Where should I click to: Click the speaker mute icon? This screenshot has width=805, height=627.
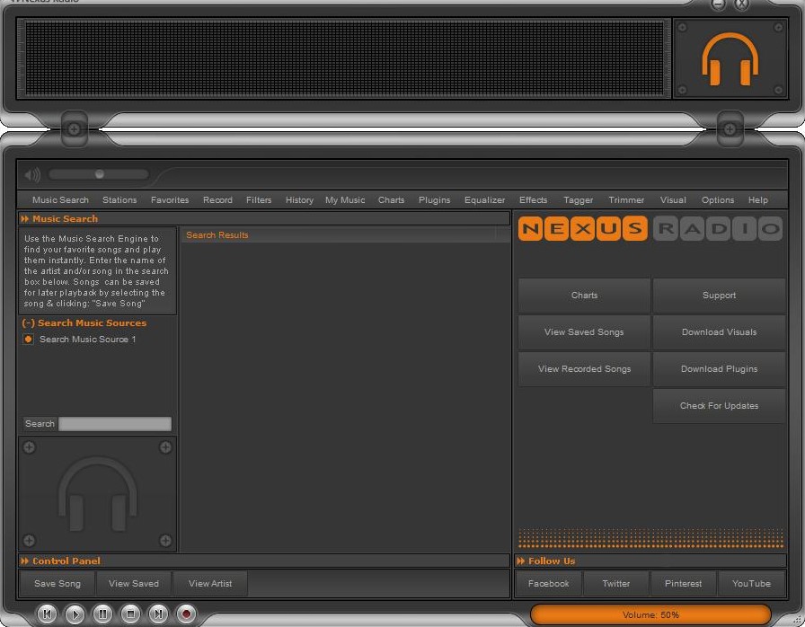[33, 175]
